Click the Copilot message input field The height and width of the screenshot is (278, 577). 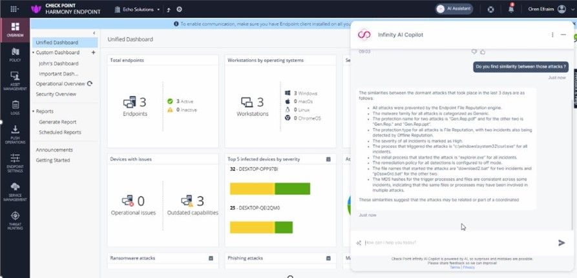[x=460, y=243]
